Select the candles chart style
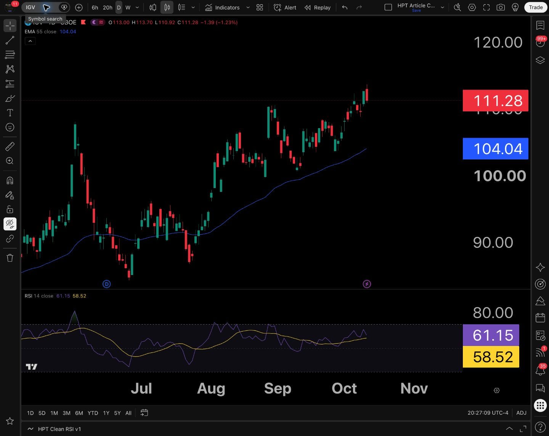 click(167, 7)
